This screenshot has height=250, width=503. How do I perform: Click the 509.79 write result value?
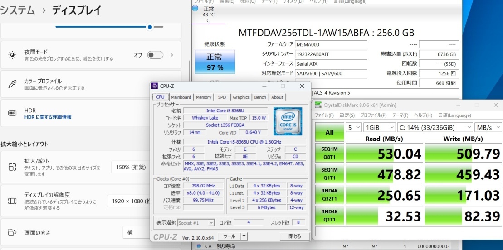(x=463, y=153)
